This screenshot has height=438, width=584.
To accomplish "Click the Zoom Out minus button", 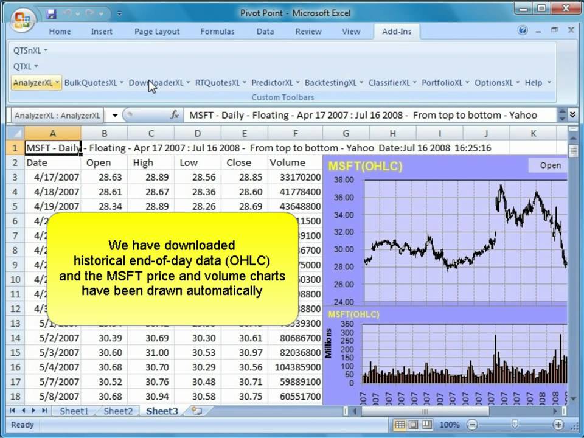I will tap(472, 425).
